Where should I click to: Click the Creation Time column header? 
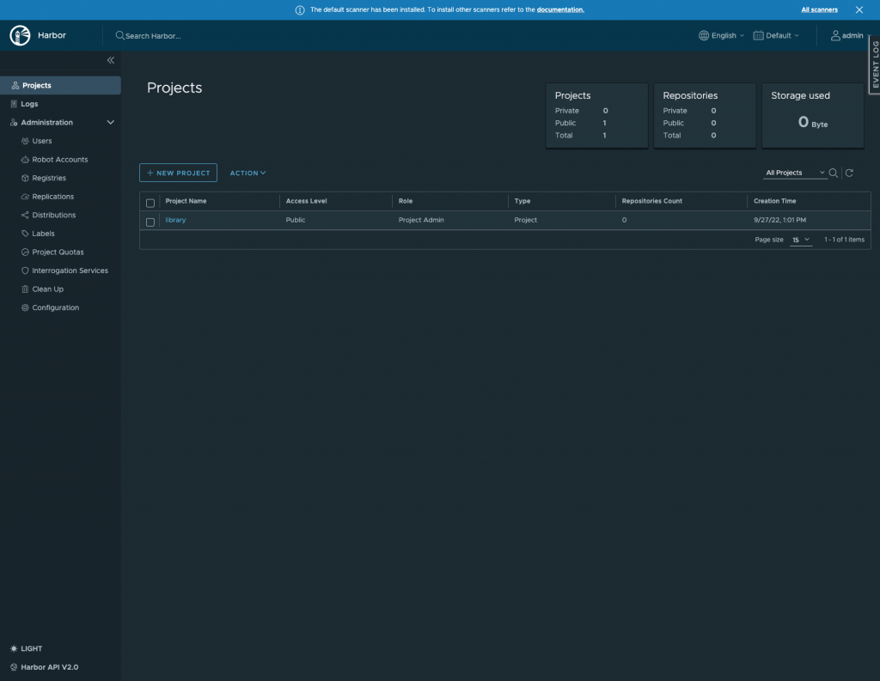tap(774, 201)
